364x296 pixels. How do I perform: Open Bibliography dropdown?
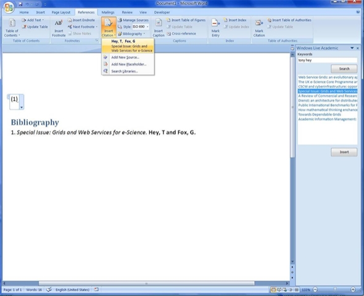(131, 34)
